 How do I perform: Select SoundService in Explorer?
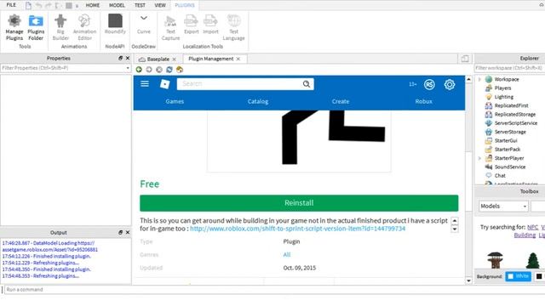(x=510, y=167)
